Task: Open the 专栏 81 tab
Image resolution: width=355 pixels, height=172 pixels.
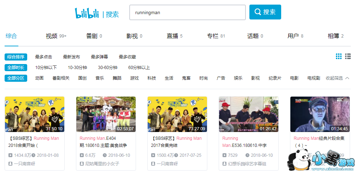Action: coord(216,36)
